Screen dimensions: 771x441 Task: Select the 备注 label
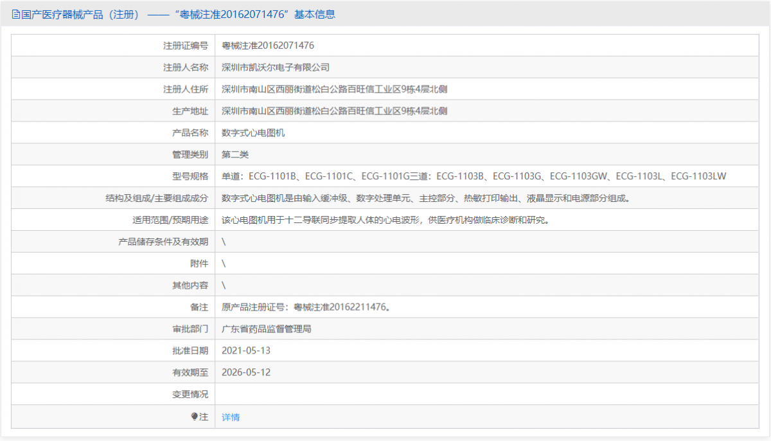tap(199, 308)
